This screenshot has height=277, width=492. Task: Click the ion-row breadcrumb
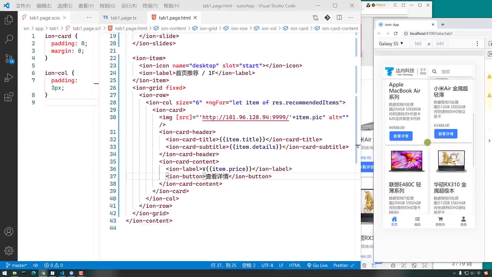pyautogui.click(x=236, y=28)
